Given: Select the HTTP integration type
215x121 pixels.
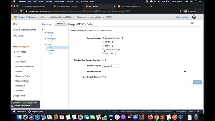Looking at the screenshot, I should click(103, 42).
